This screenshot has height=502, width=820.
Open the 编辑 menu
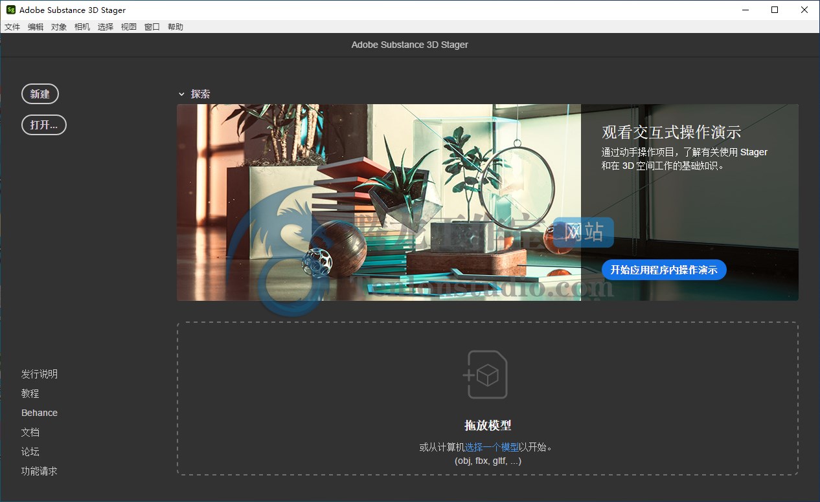tap(36, 27)
